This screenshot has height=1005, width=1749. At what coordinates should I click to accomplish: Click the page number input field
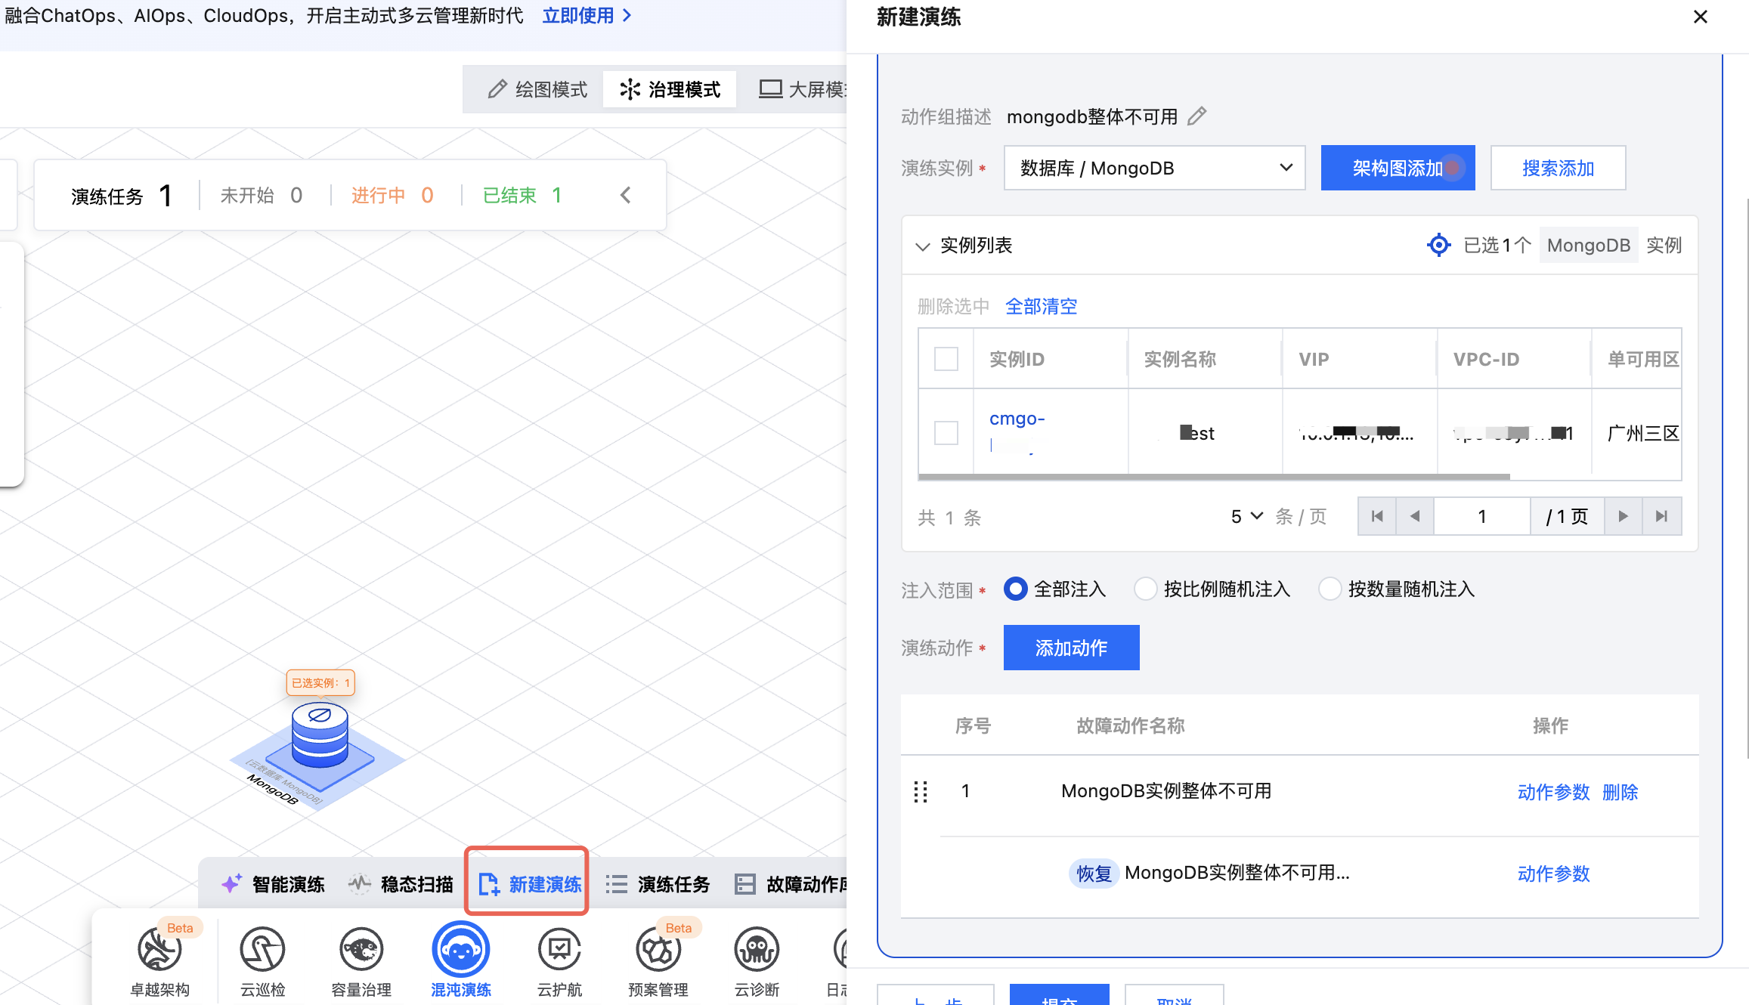1481,516
